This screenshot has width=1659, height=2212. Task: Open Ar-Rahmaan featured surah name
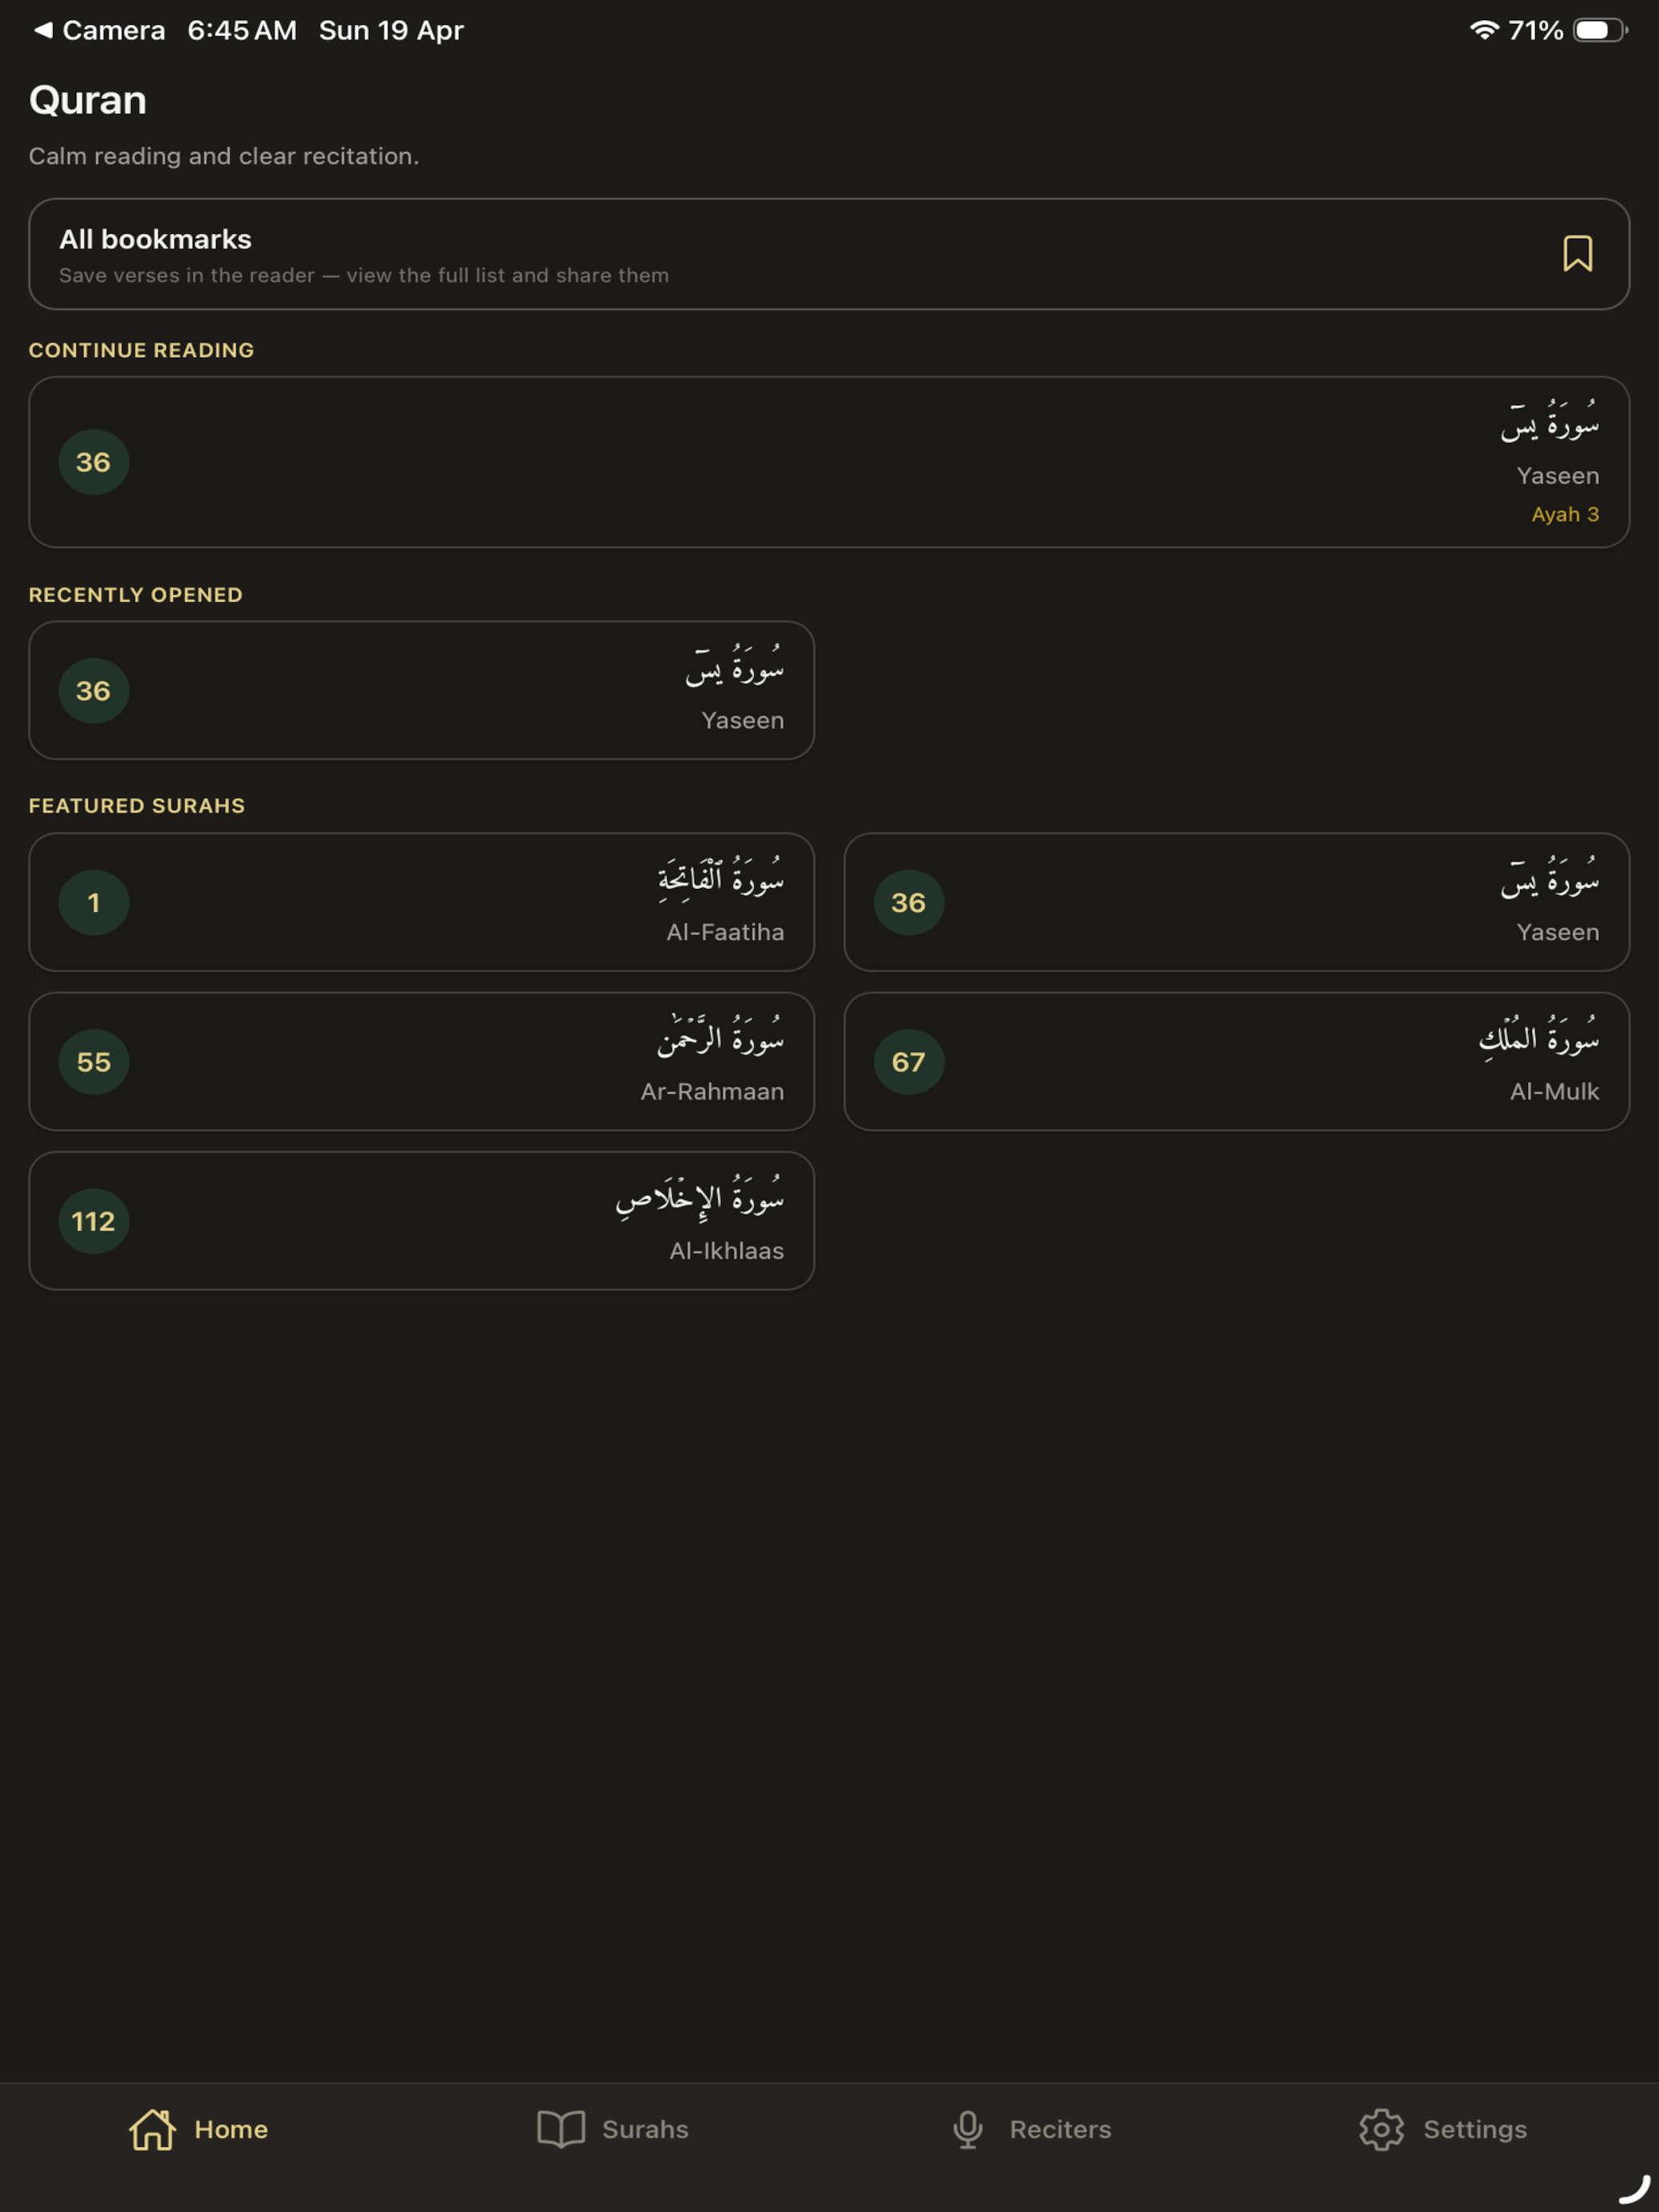[712, 1091]
